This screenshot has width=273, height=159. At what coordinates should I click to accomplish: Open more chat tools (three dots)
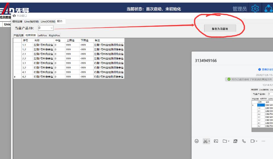(x=263, y=141)
